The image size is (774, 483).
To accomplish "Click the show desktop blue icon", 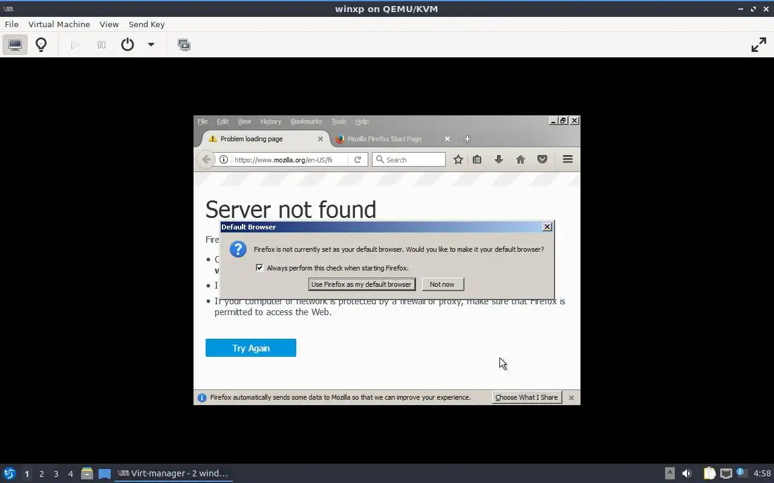I will pyautogui.click(x=105, y=473).
